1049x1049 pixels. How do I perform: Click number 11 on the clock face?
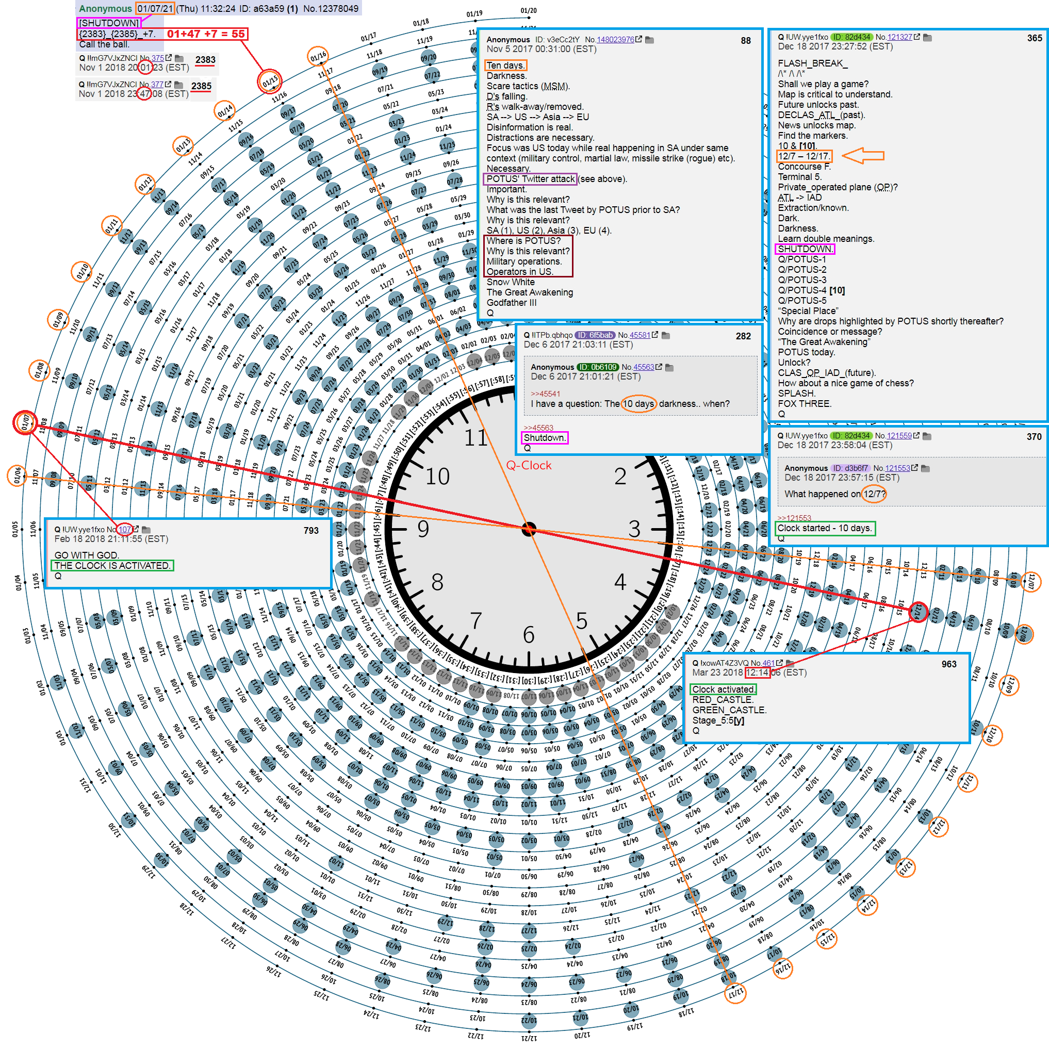point(476,438)
